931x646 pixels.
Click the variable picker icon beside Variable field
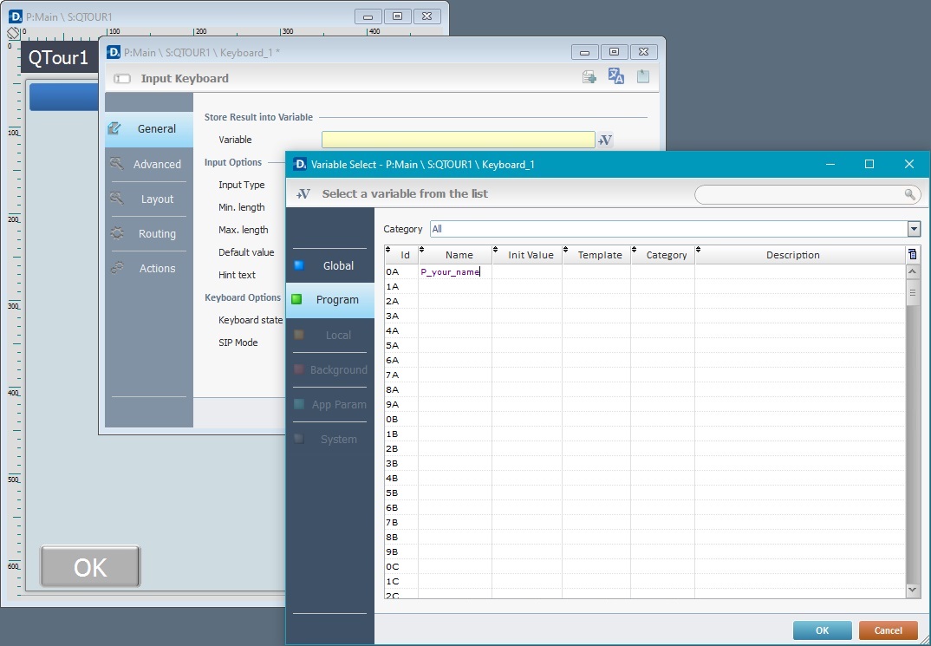(605, 140)
